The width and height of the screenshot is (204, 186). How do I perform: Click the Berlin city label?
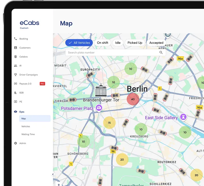(x=137, y=89)
